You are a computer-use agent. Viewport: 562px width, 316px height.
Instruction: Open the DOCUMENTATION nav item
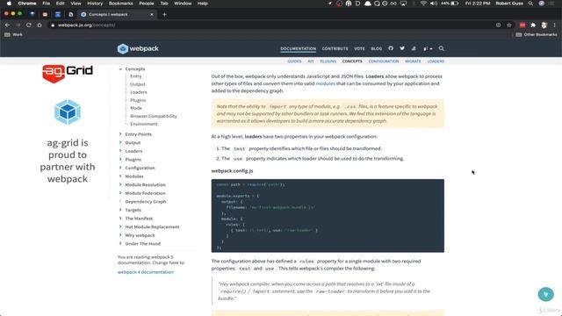(299, 49)
